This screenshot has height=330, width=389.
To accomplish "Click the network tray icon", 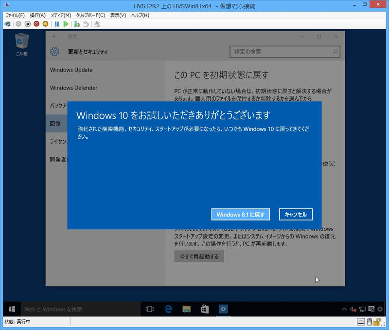I will coord(362,309).
